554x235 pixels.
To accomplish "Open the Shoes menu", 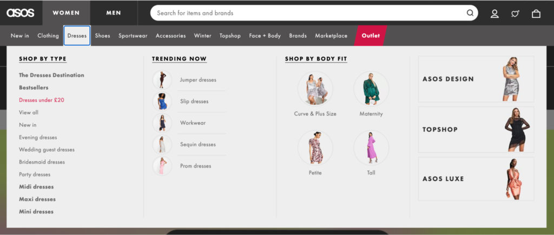I will tap(102, 36).
